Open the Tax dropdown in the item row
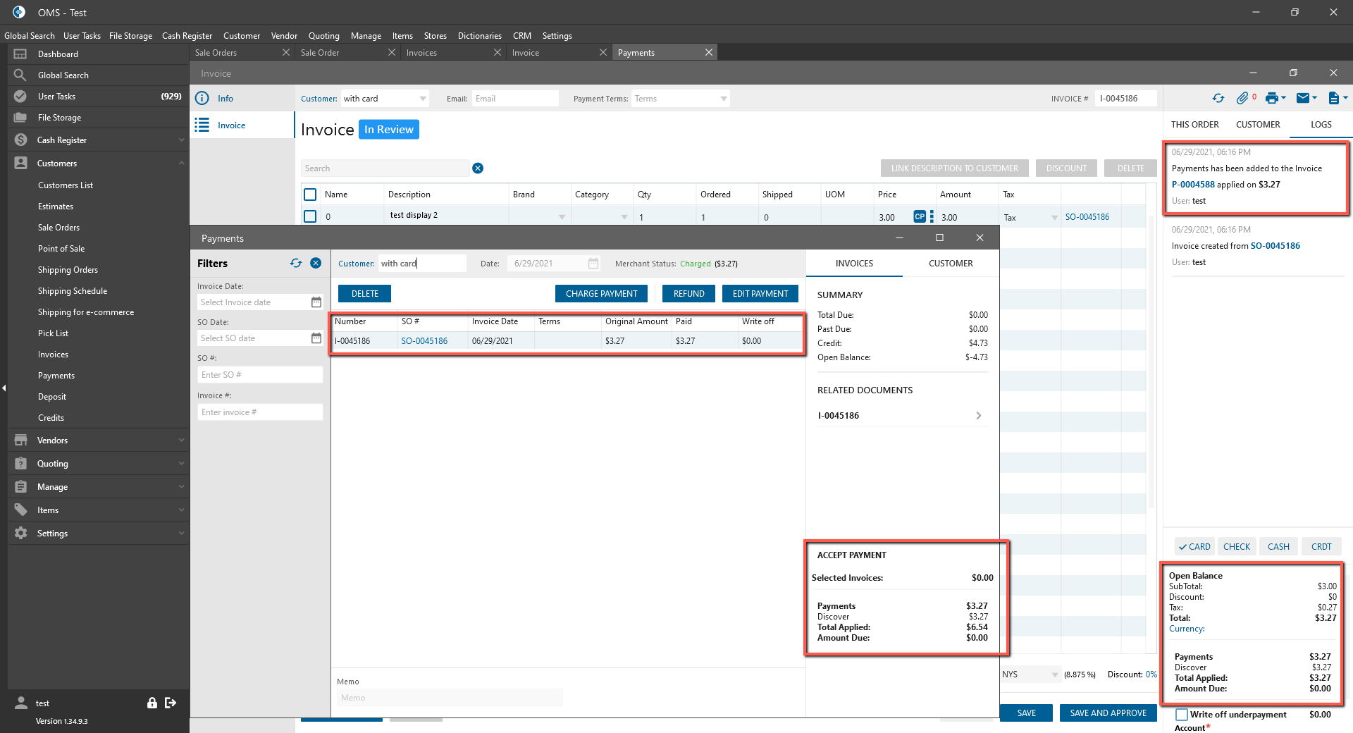The width and height of the screenshot is (1353, 733). (x=1054, y=218)
